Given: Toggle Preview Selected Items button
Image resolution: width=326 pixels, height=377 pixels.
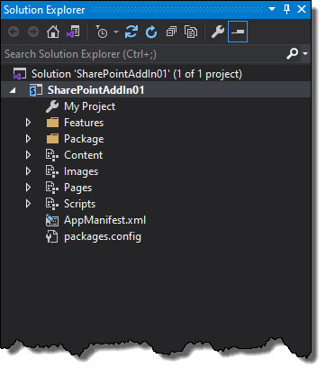Looking at the screenshot, I should (x=238, y=32).
